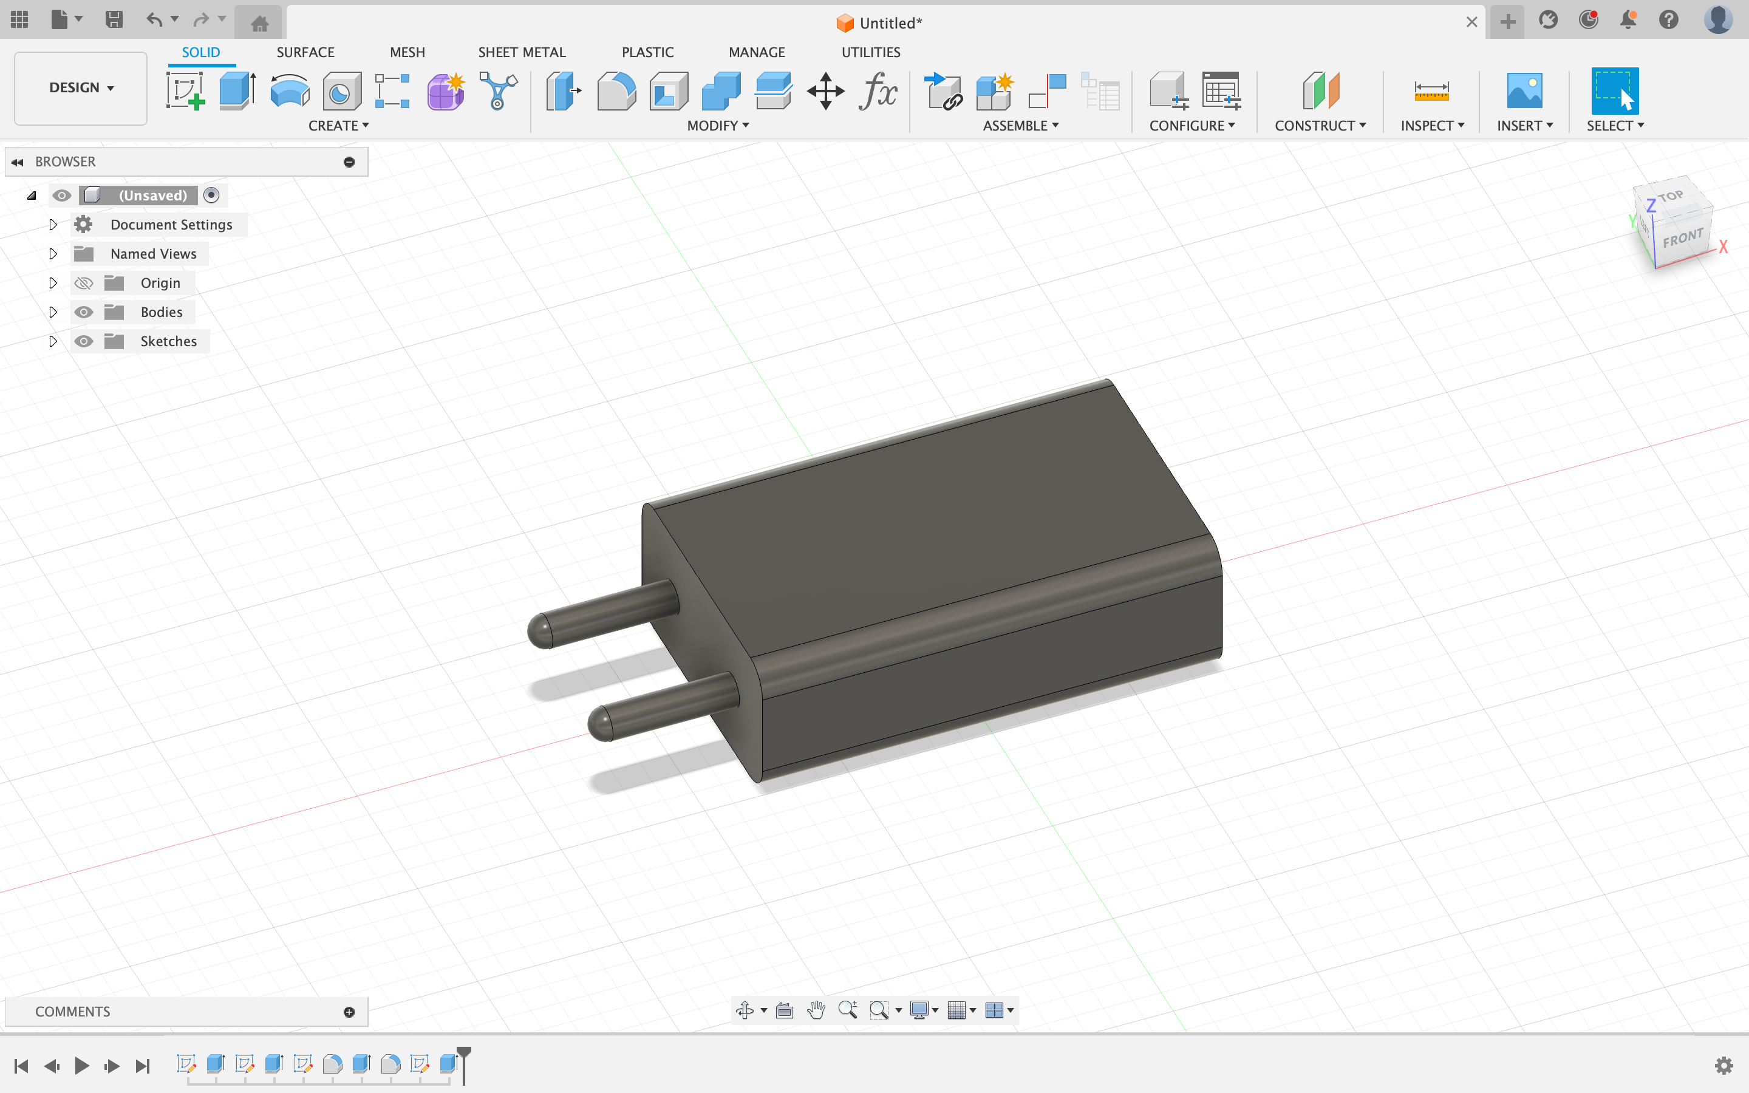The height and width of the screenshot is (1093, 1749).
Task: Toggle the Sketches folder eye icon
Action: 84,341
